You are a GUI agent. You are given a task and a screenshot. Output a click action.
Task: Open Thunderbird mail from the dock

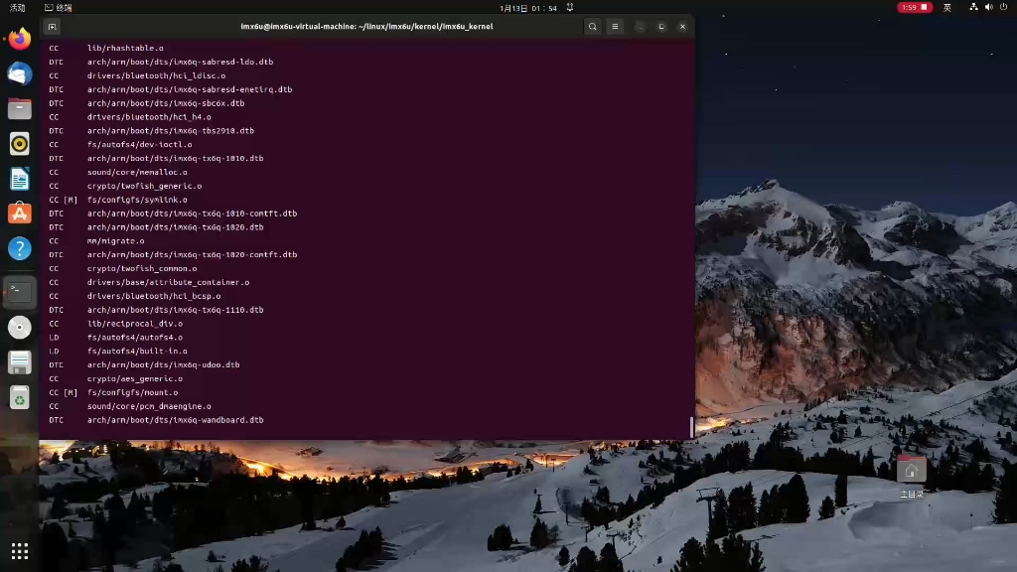[20, 72]
